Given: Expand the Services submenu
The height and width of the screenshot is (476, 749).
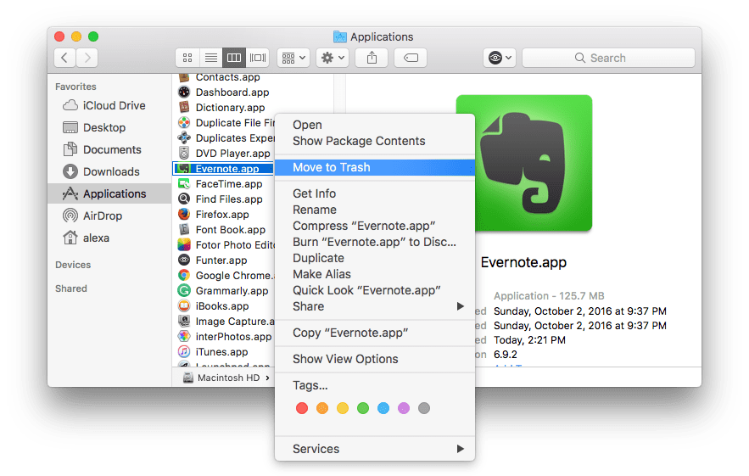Looking at the screenshot, I should [375, 449].
